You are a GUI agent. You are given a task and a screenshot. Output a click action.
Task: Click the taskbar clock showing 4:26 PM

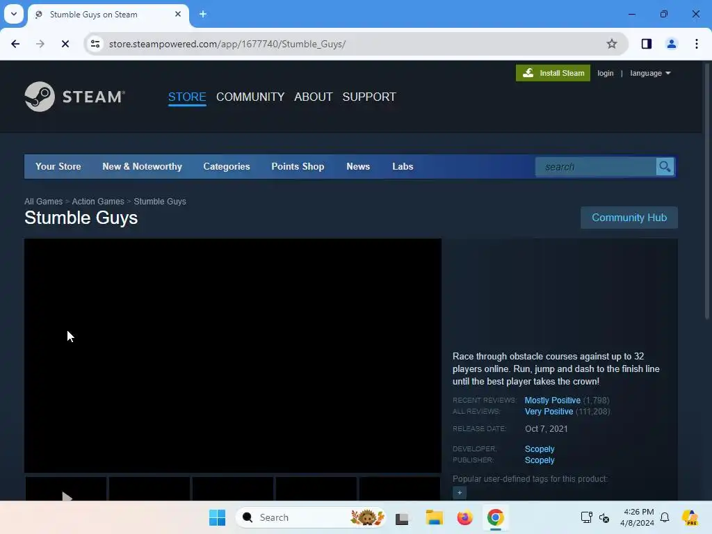[637, 517]
